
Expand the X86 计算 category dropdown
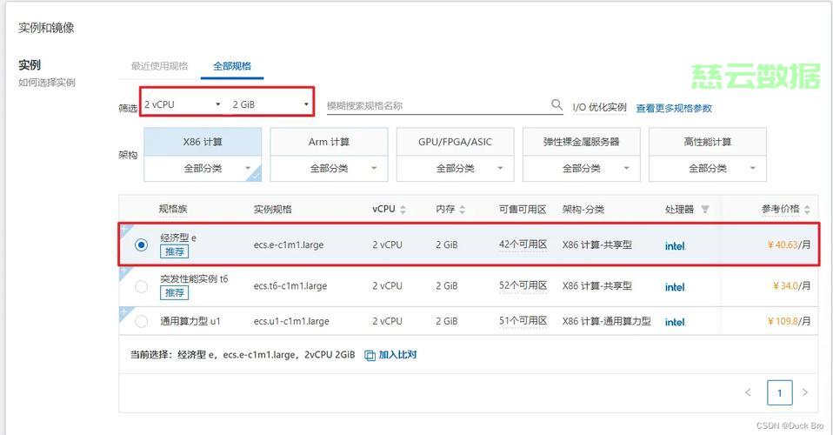click(203, 169)
